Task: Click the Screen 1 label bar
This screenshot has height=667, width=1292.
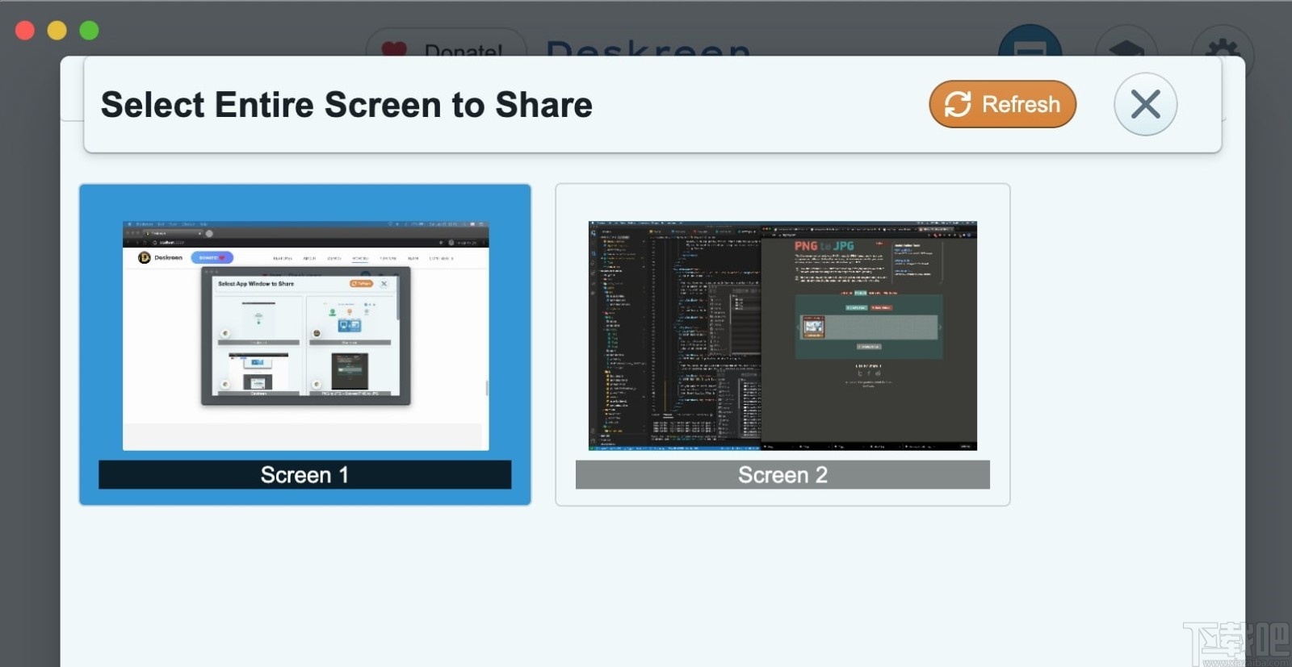Action: (305, 475)
